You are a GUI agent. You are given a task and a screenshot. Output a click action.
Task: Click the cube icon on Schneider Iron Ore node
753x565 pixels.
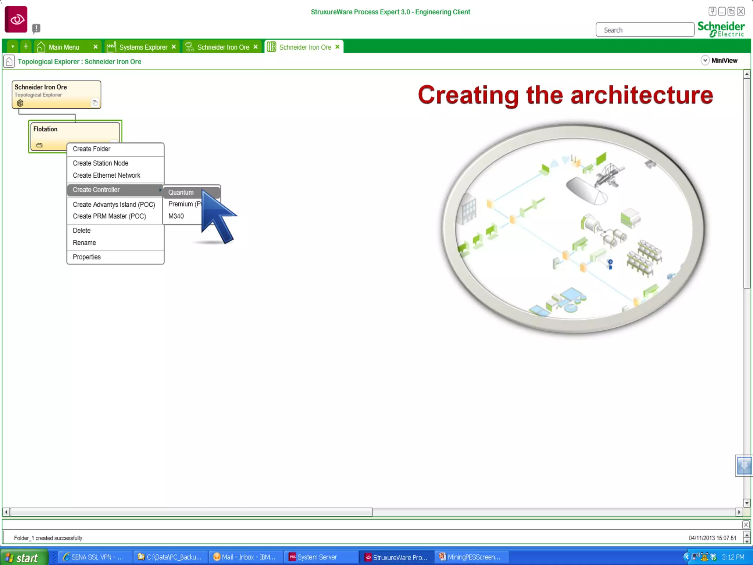click(x=20, y=103)
